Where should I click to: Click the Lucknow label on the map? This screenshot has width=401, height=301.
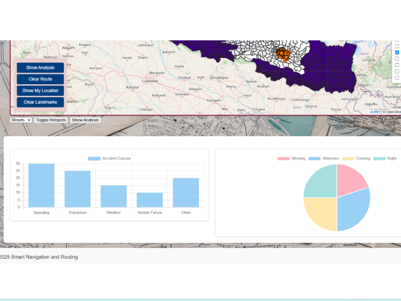click(x=150, y=81)
